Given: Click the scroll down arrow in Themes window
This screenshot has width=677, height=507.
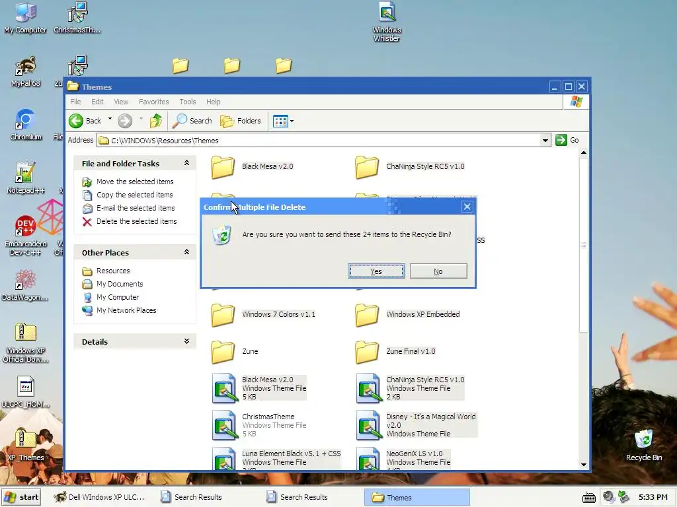Looking at the screenshot, I should click(584, 465).
